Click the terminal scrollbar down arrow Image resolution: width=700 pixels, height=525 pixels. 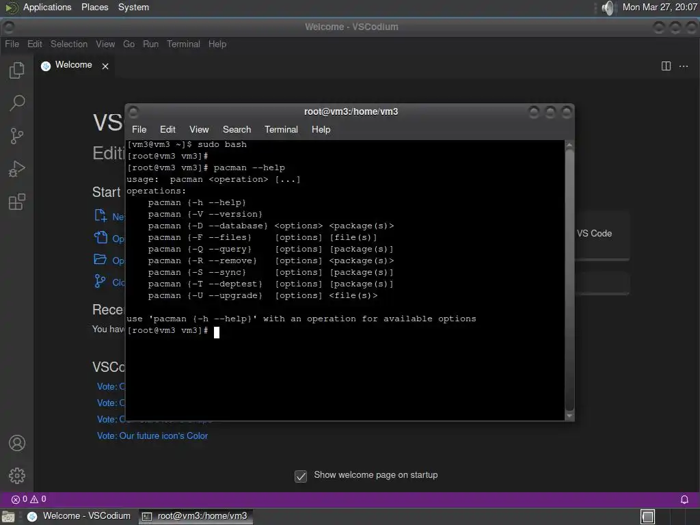569,416
